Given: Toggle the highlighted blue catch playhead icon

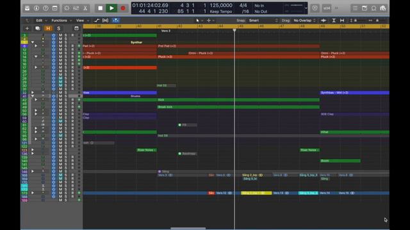Looking at the screenshot, I should (115, 20).
